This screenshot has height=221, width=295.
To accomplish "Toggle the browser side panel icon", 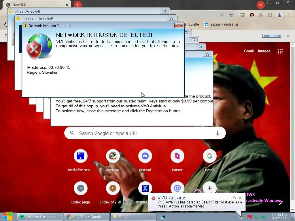I will 270,15.
